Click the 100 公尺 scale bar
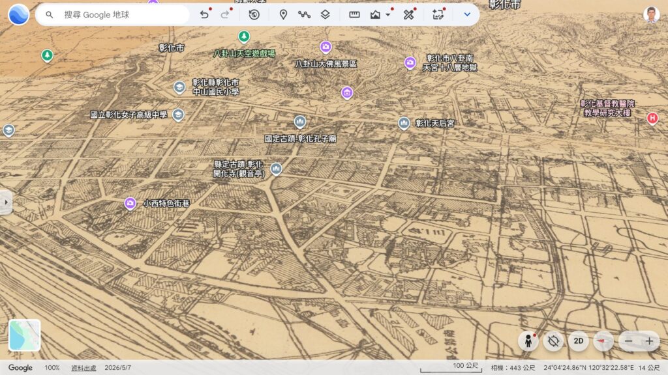This screenshot has width=668, height=375. (451, 367)
